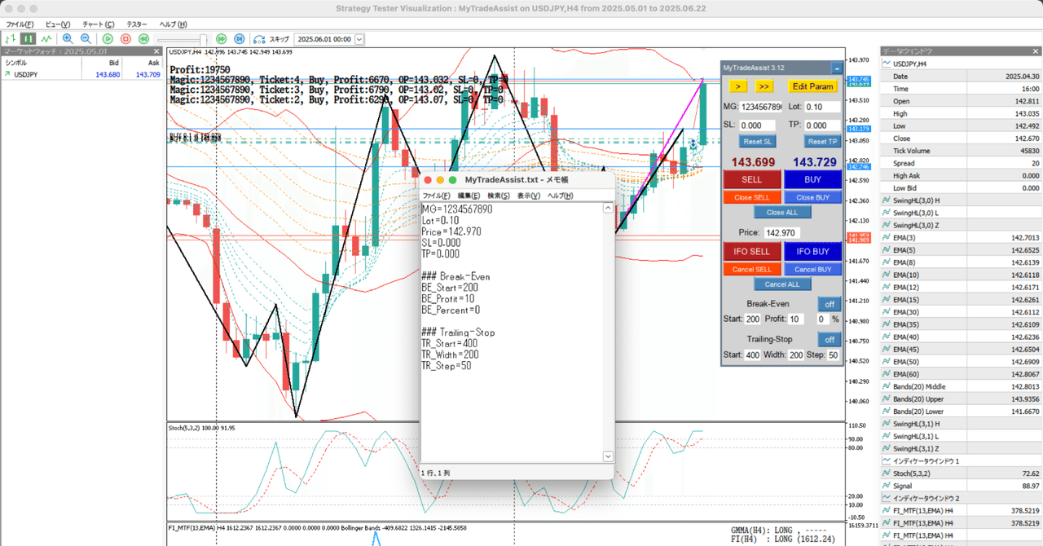Click the green rewind speed icon

(143, 38)
